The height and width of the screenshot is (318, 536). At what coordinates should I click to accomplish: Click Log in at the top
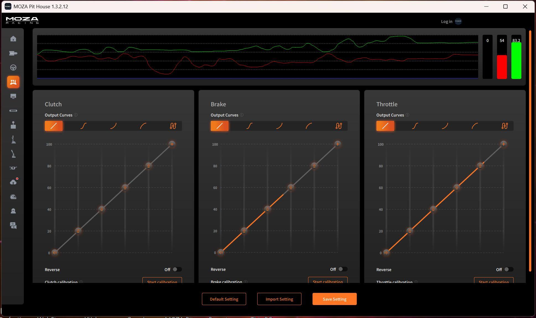point(446,22)
